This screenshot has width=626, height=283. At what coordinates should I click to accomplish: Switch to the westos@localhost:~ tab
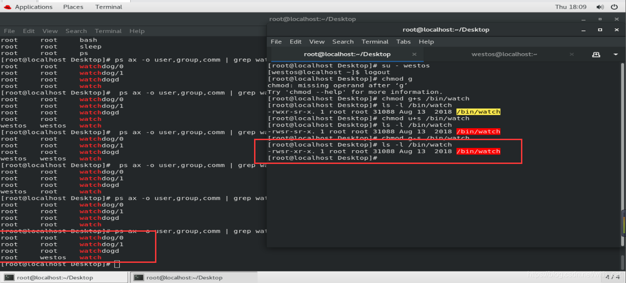pyautogui.click(x=504, y=54)
